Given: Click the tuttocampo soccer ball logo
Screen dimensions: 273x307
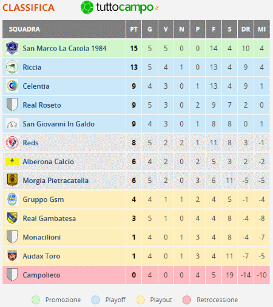Looking at the screenshot, I should [x=87, y=7].
